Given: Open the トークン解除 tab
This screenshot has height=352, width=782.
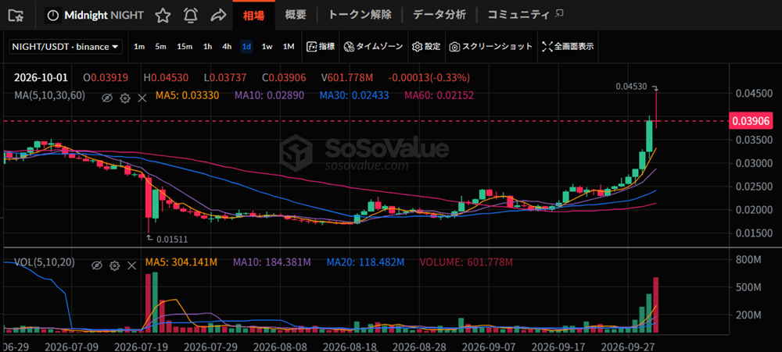Looking at the screenshot, I should pyautogui.click(x=360, y=15).
